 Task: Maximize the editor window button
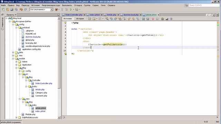(217, 15)
